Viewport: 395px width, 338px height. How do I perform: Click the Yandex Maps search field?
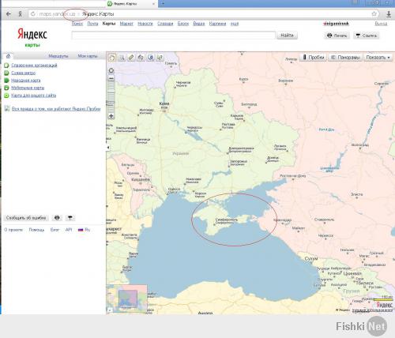point(174,36)
